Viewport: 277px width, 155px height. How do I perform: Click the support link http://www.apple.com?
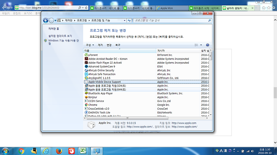click(x=184, y=123)
